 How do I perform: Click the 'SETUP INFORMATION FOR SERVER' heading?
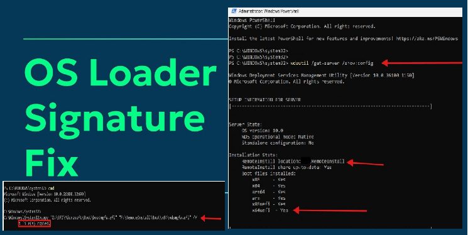pos(264,100)
